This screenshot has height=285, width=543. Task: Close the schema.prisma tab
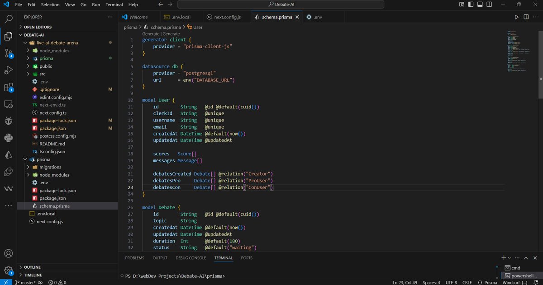[297, 17]
